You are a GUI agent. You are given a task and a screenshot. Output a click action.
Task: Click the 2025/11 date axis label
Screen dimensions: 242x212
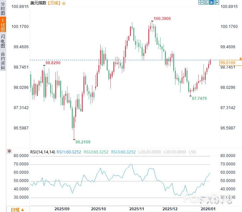pyautogui.click(x=136, y=209)
